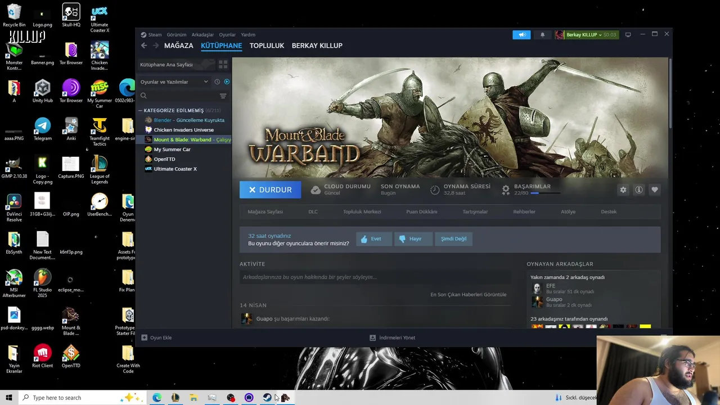This screenshot has height=405, width=720.
Task: Switch to TOPLULUK tab
Action: (267, 46)
